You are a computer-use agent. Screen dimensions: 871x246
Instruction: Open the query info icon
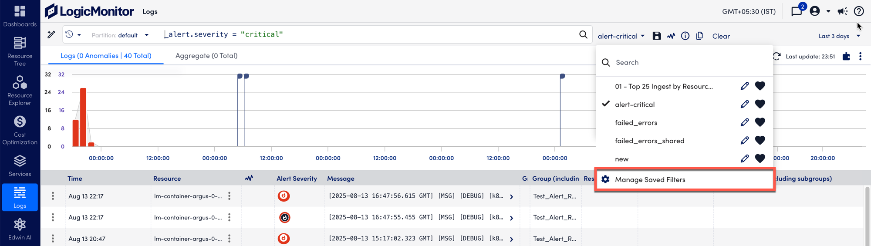tap(685, 36)
